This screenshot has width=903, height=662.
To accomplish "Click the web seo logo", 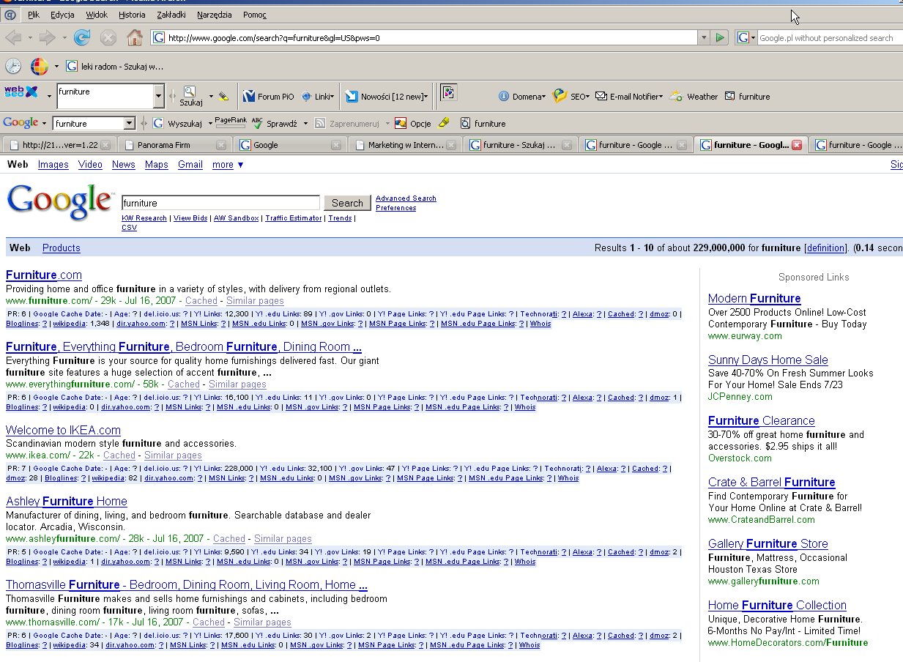I will click(21, 92).
